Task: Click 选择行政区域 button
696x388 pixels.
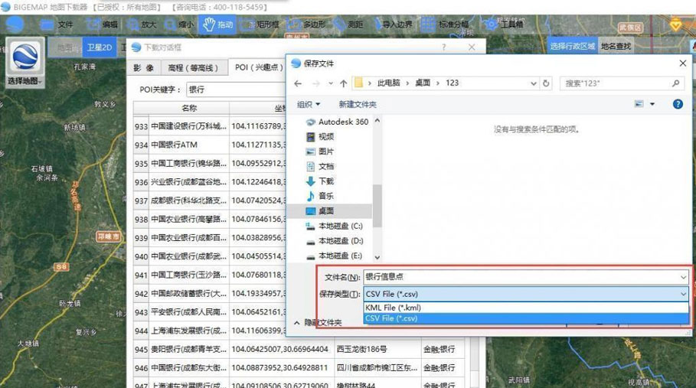Action: coord(572,46)
